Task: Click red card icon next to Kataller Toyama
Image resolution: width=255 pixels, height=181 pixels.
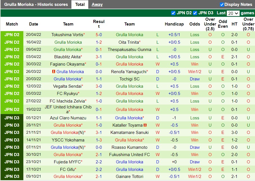Action: 145,125
